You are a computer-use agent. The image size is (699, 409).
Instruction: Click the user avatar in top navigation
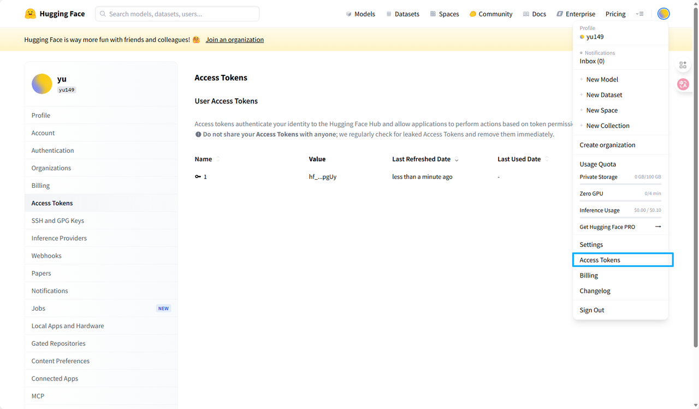coord(664,14)
